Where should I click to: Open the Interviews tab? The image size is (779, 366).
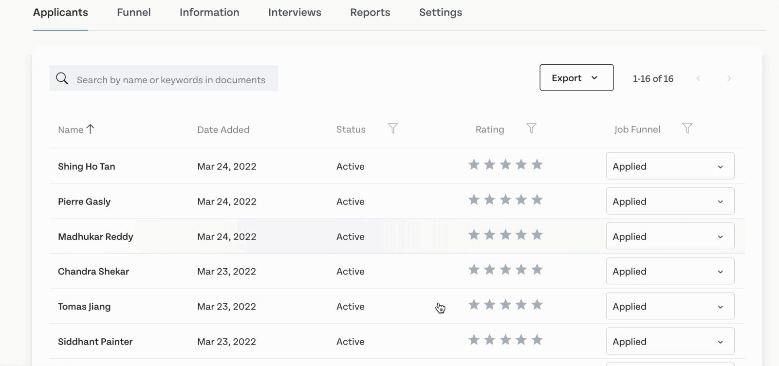pos(295,13)
